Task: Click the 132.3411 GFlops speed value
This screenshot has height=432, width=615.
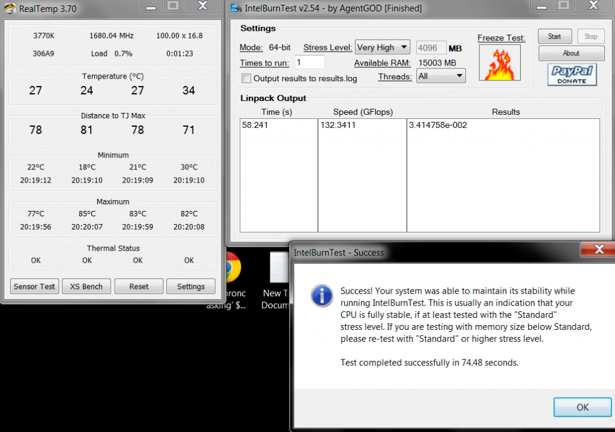Action: pyautogui.click(x=338, y=125)
